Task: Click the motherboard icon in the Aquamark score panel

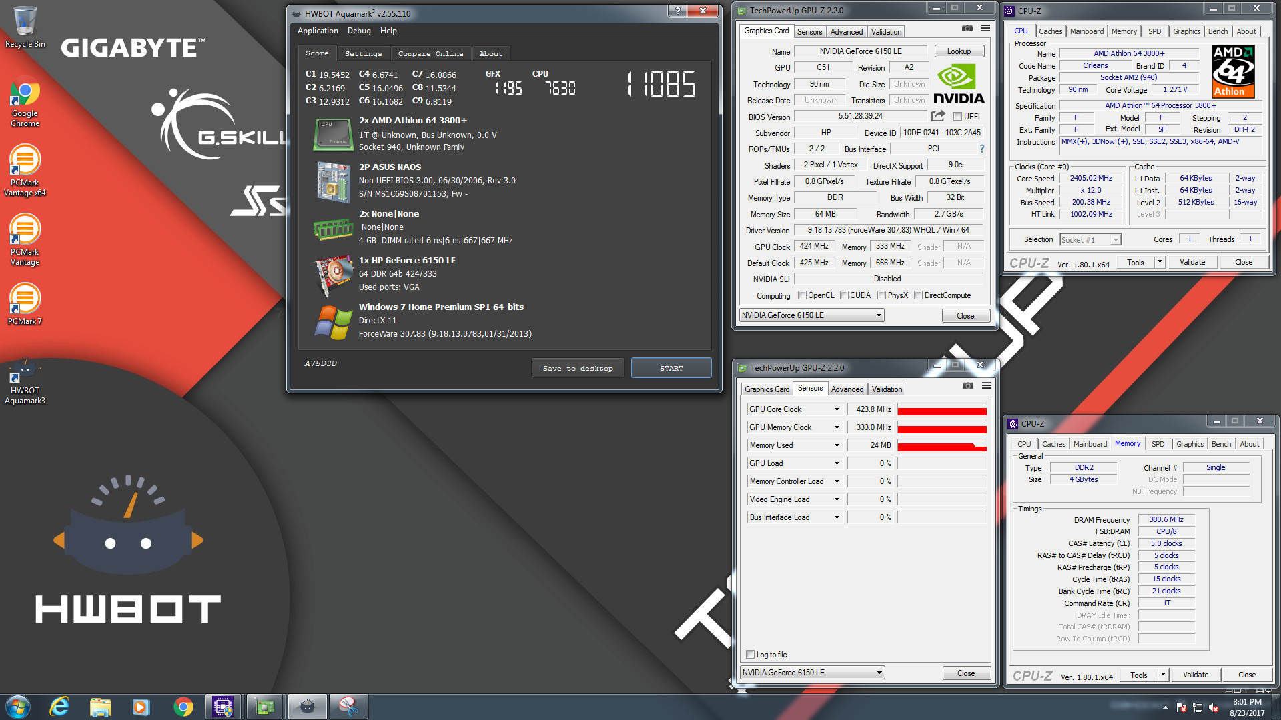Action: click(x=332, y=181)
